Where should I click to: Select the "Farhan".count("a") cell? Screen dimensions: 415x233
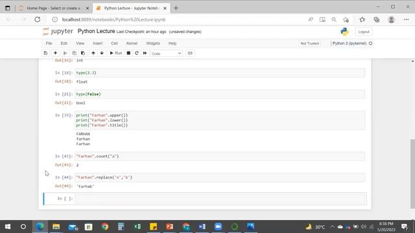[220, 156]
